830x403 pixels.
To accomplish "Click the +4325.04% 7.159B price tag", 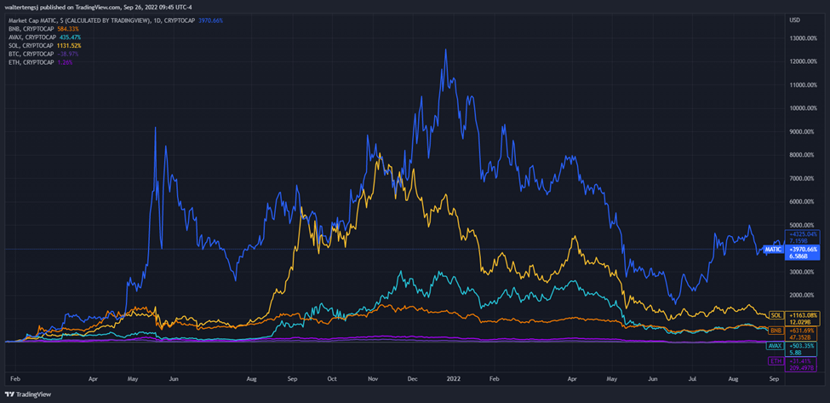I will coord(804,236).
